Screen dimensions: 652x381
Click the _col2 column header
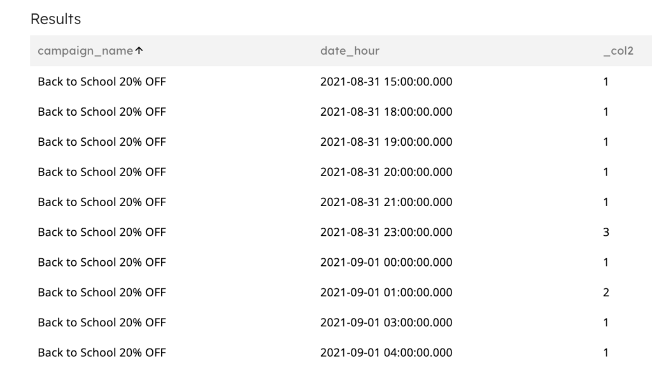pyautogui.click(x=618, y=51)
